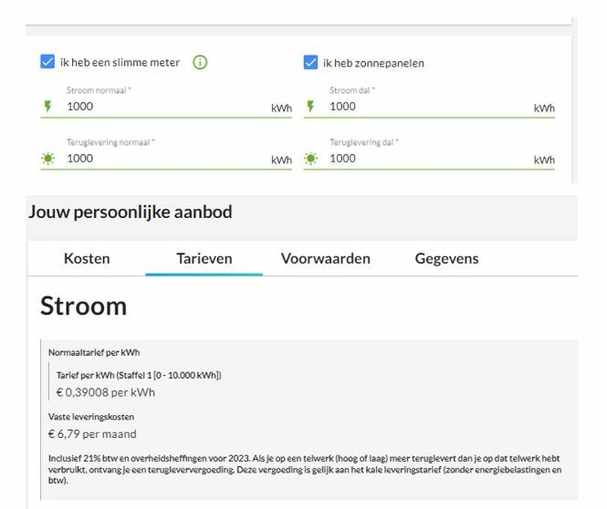
Task: Select the '€ 6,79 per maand' value
Action: point(92,434)
